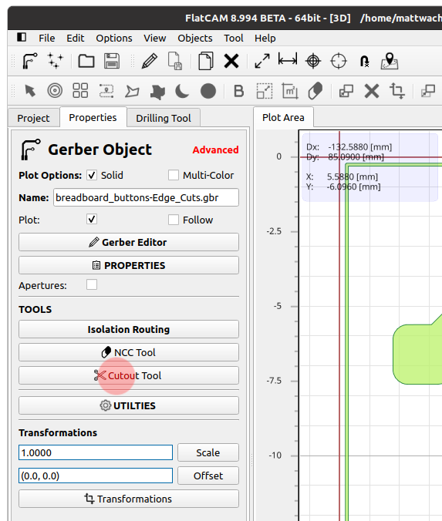The image size is (442, 521).
Task: Check the Apertures checkbox
Action: pos(92,284)
